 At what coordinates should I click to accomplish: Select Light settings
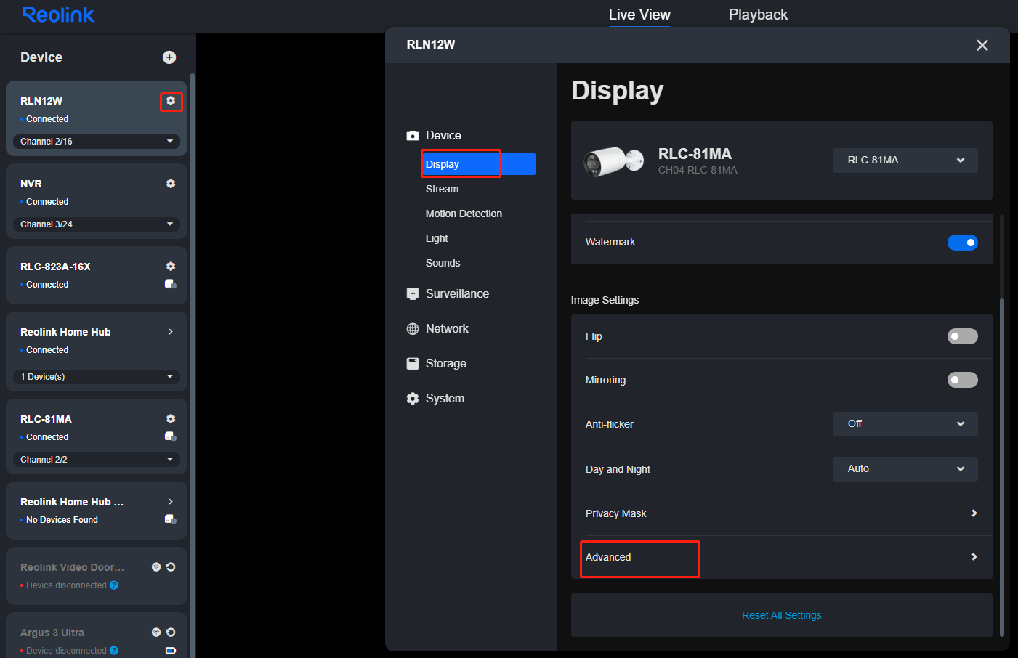pos(437,238)
